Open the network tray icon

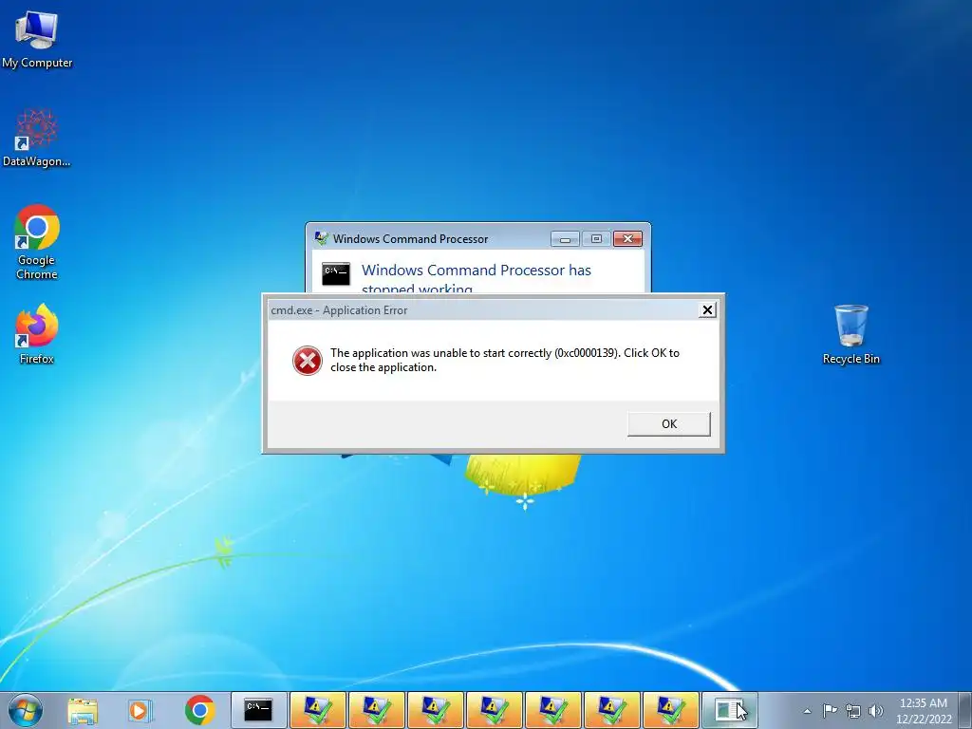(853, 711)
